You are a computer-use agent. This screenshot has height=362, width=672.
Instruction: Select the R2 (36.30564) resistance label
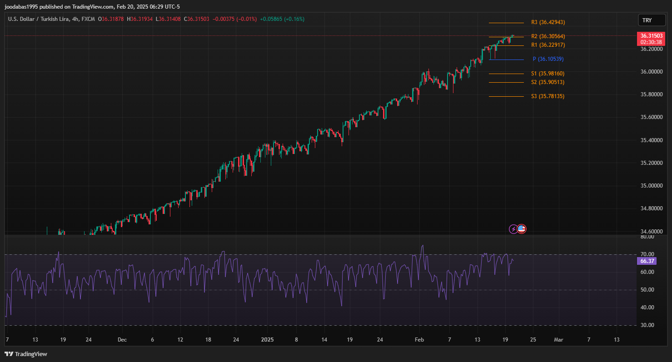[x=548, y=36]
